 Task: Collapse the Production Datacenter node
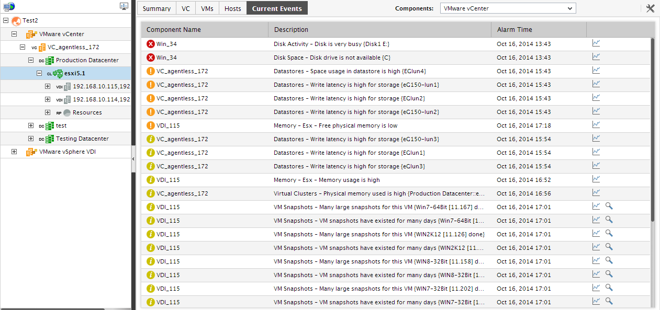(31, 60)
